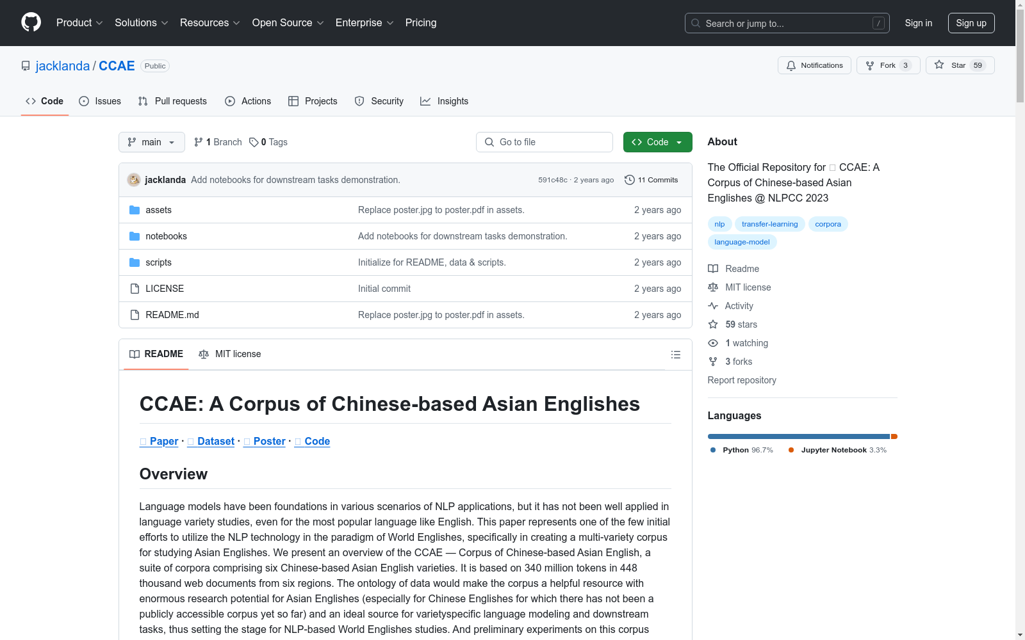
Task: Click the LICENSE file icon
Action: click(x=135, y=289)
